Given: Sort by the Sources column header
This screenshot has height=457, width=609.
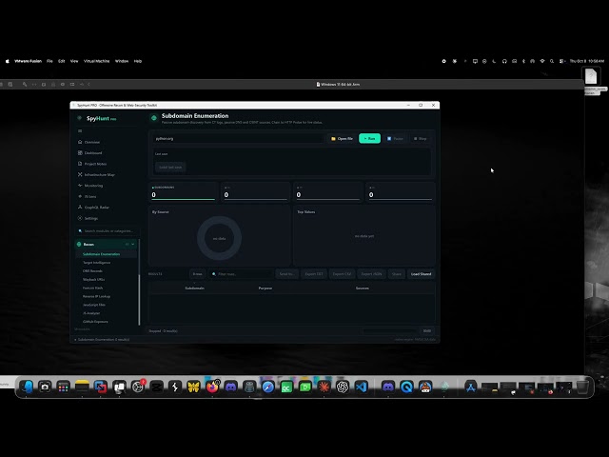Looking at the screenshot, I should (x=363, y=288).
